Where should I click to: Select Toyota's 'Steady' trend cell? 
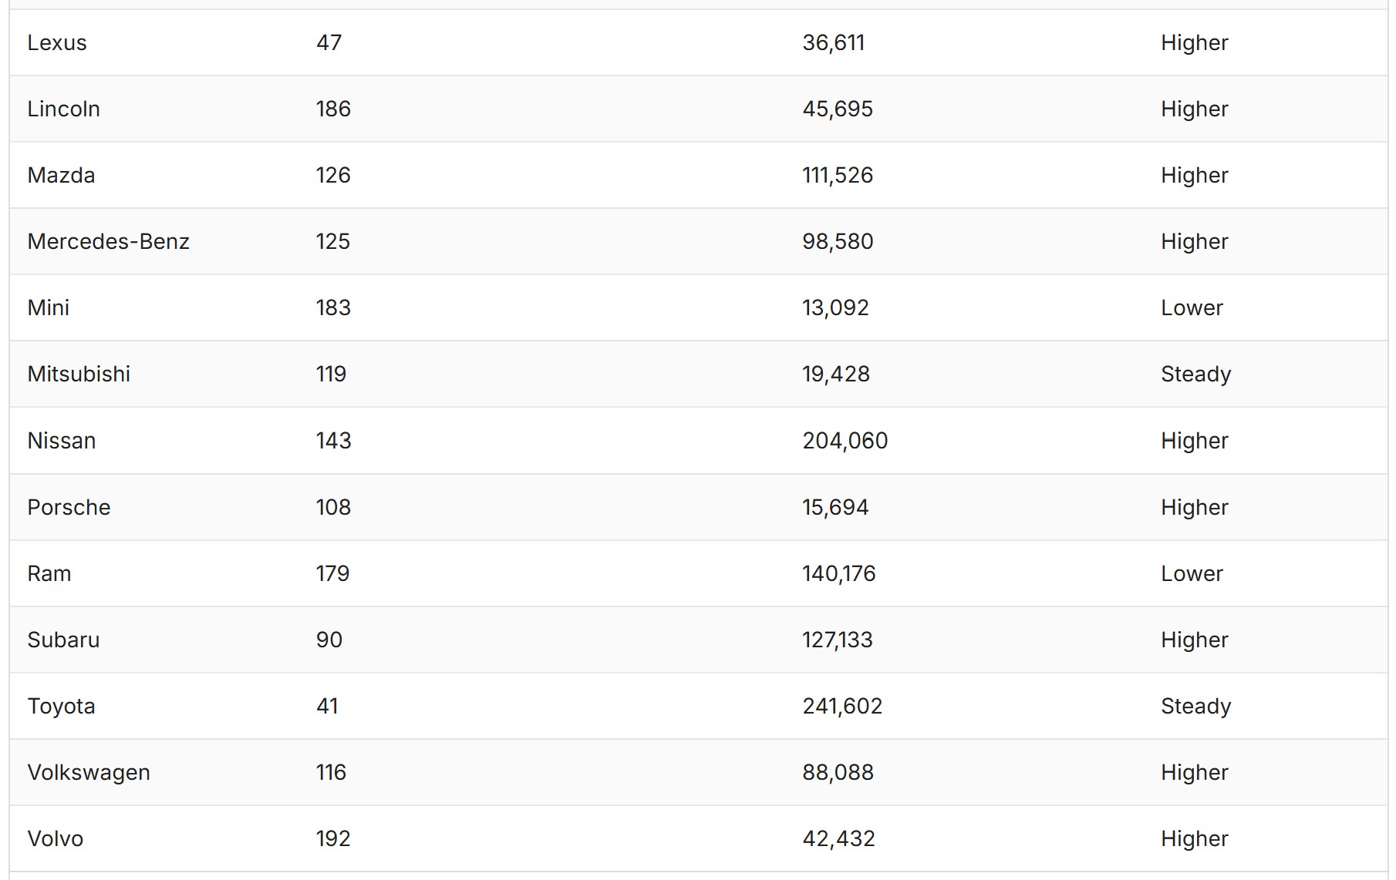[1195, 706]
